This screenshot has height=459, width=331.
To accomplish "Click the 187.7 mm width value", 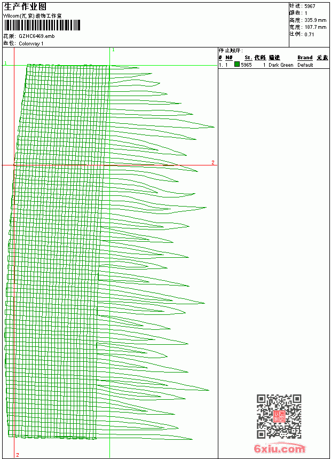I will click(315, 27).
